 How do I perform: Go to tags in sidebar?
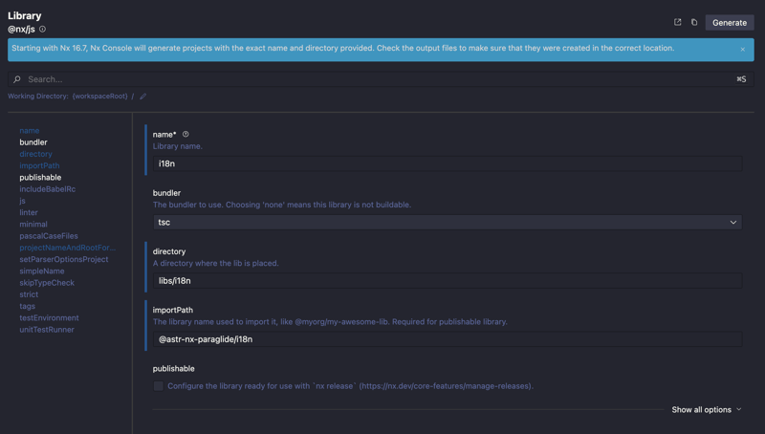28,306
